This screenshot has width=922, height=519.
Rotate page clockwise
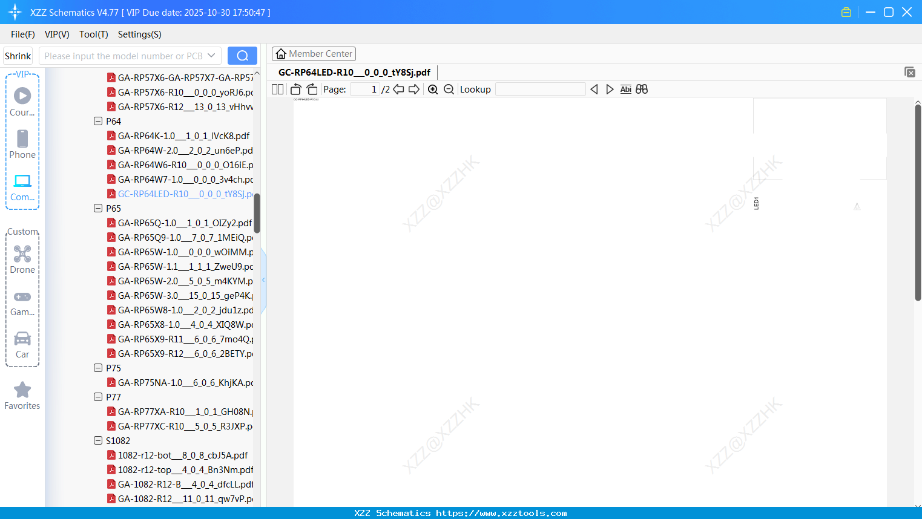point(312,89)
